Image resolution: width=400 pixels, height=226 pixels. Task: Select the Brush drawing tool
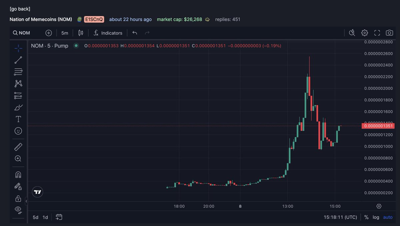18,107
